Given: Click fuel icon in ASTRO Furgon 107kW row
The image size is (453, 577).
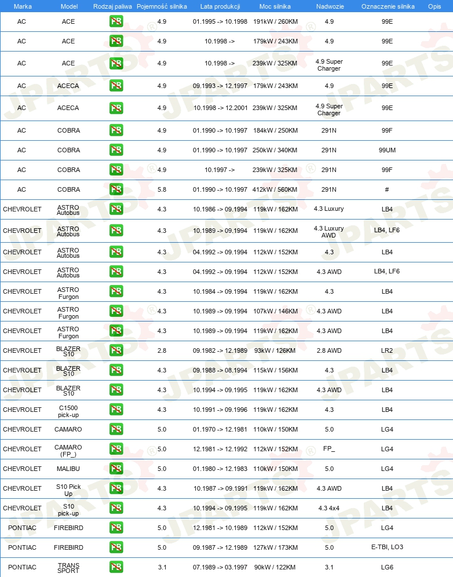Looking at the screenshot, I should (x=116, y=311).
